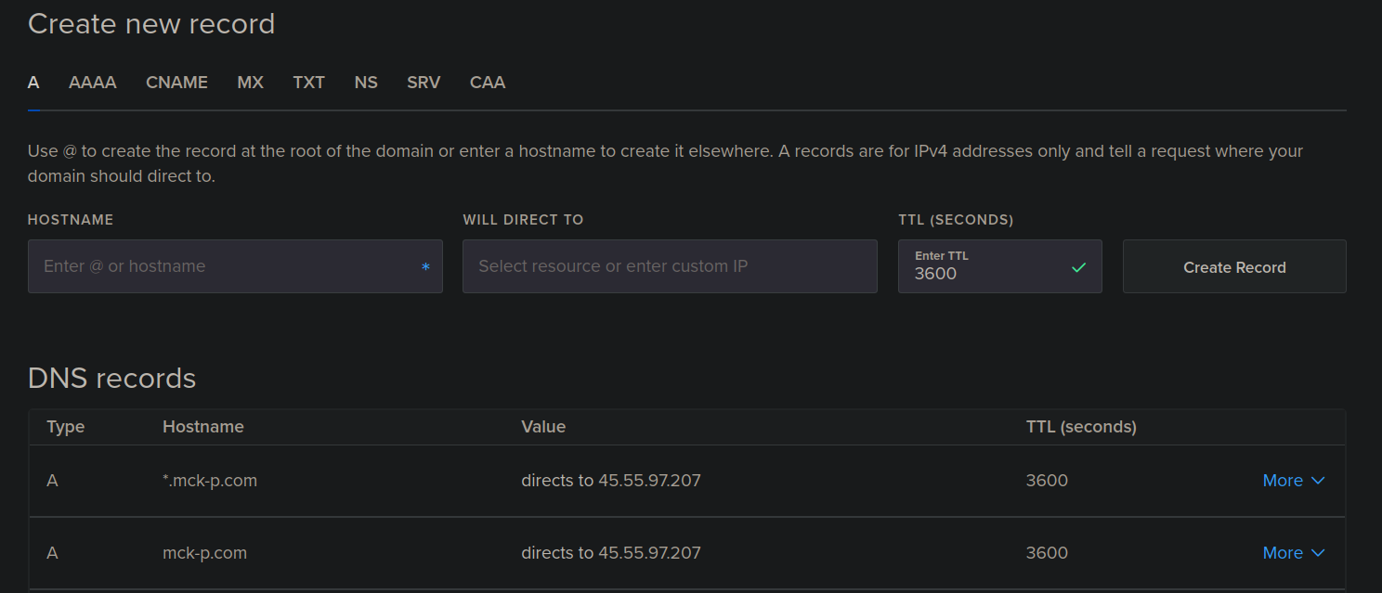1382x593 pixels.
Task: Click the Hostname input field
Action: [223, 266]
